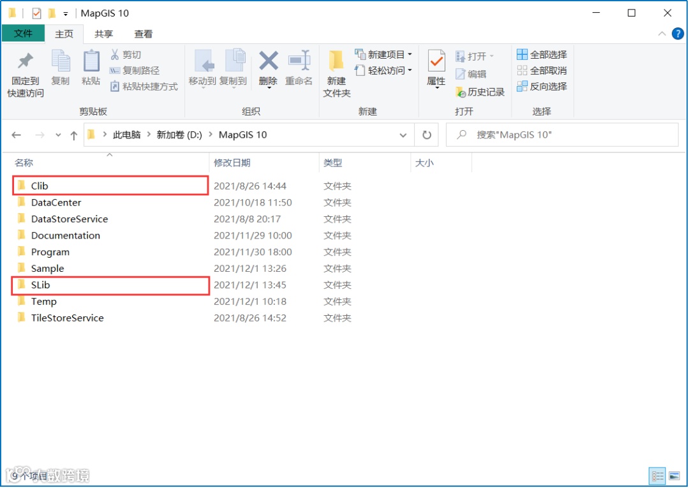
Task: Expand address bar history dropdown
Action: coord(403,135)
